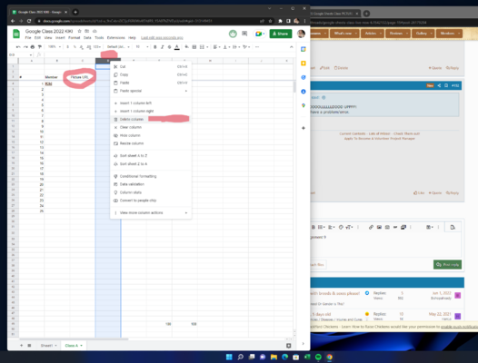
Task: Toggle Italic formatting in Sheets toolbar
Action: [162, 47]
